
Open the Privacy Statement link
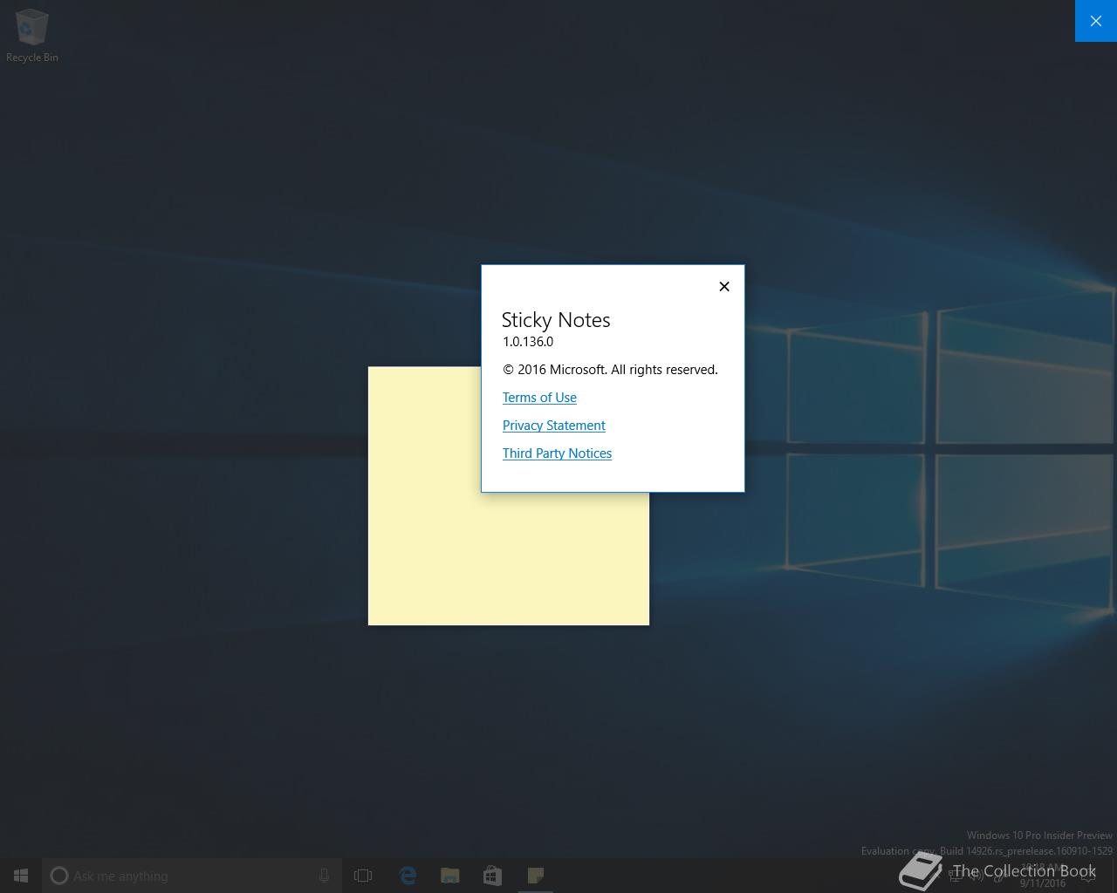point(553,426)
